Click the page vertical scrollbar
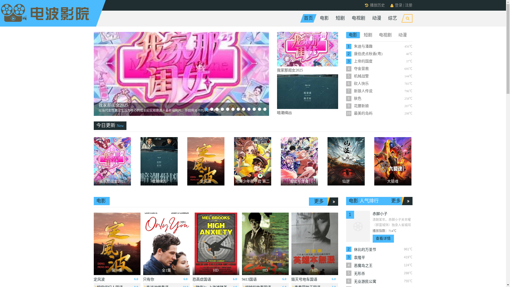 (x=508, y=143)
